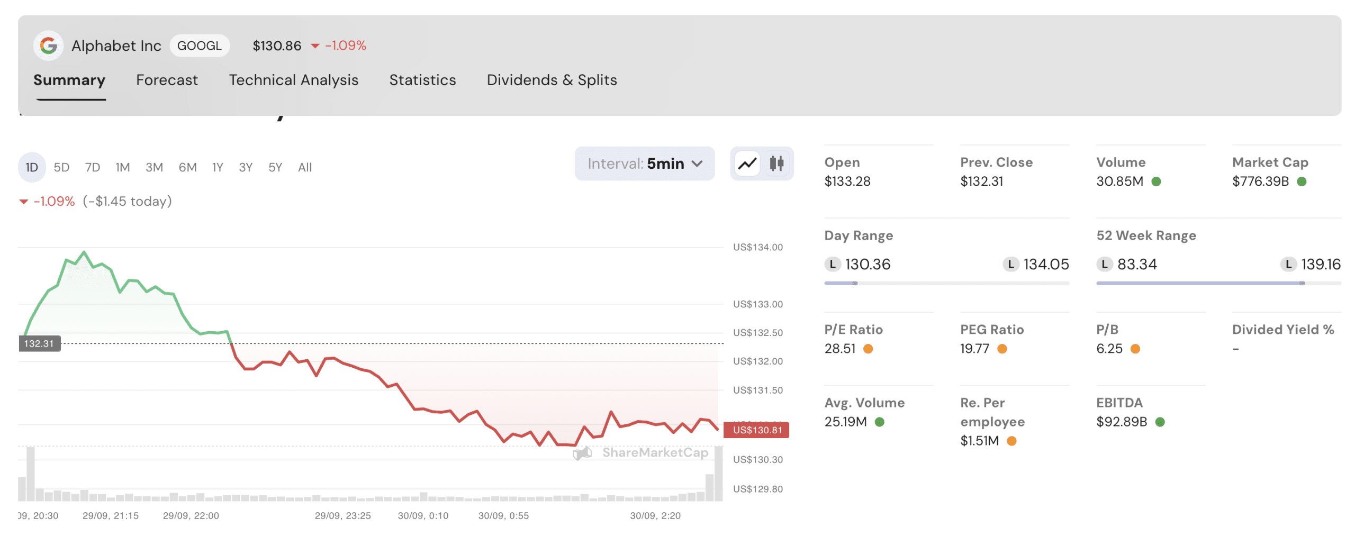Click the L badge beside 139.16
The image size is (1355, 536).
coord(1288,263)
